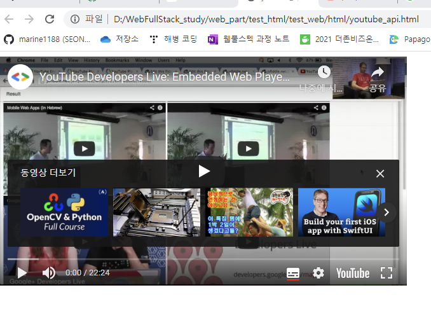Open the 해병 코딩 bookmark
Image resolution: width=431 pixels, height=332 pixels.
pyautogui.click(x=174, y=39)
